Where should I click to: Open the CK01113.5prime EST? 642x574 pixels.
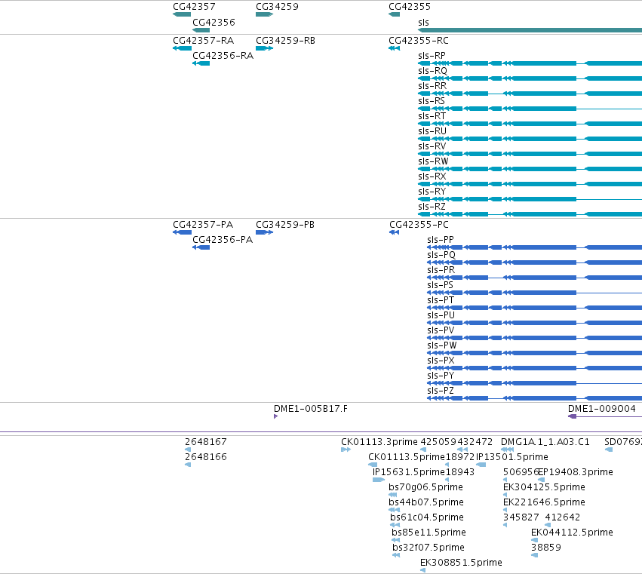tap(373, 465)
